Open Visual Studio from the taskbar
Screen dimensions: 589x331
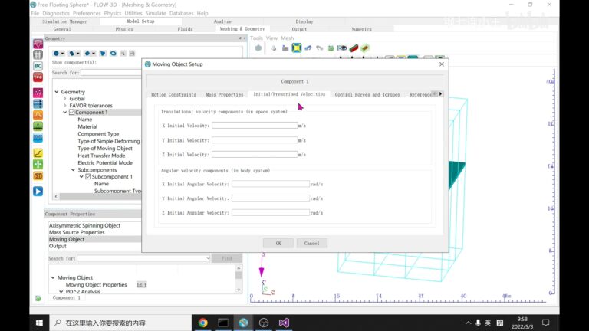coord(284,323)
